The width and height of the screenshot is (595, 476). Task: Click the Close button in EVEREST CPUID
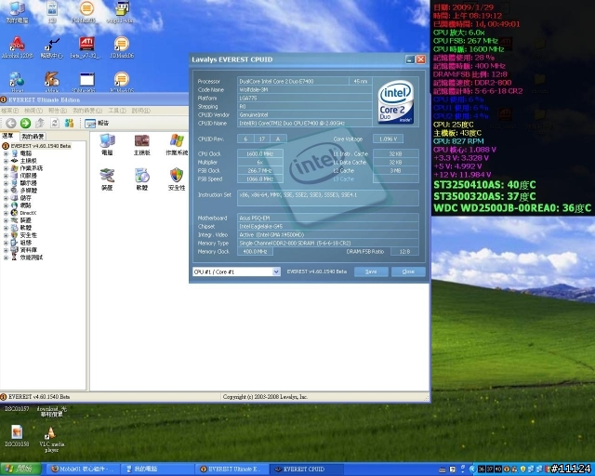pyautogui.click(x=408, y=271)
